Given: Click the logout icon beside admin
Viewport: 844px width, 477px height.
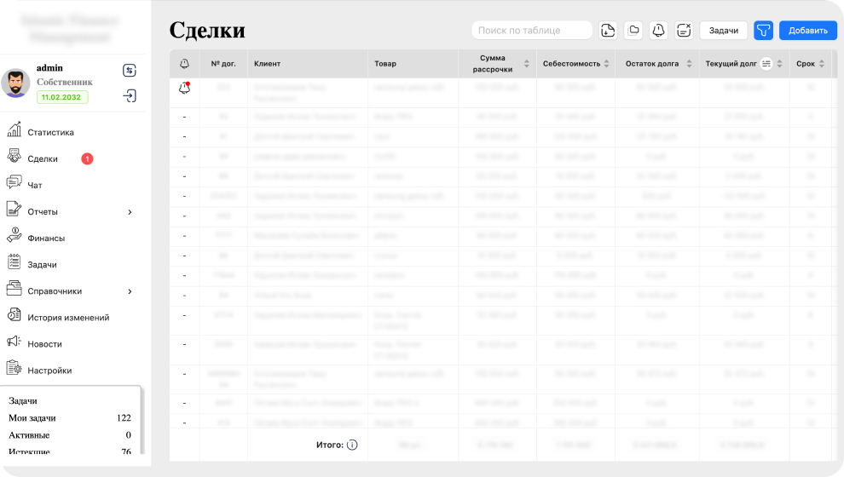Looking at the screenshot, I should tap(130, 95).
